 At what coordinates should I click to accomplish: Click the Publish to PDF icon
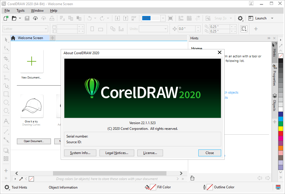(134, 18)
